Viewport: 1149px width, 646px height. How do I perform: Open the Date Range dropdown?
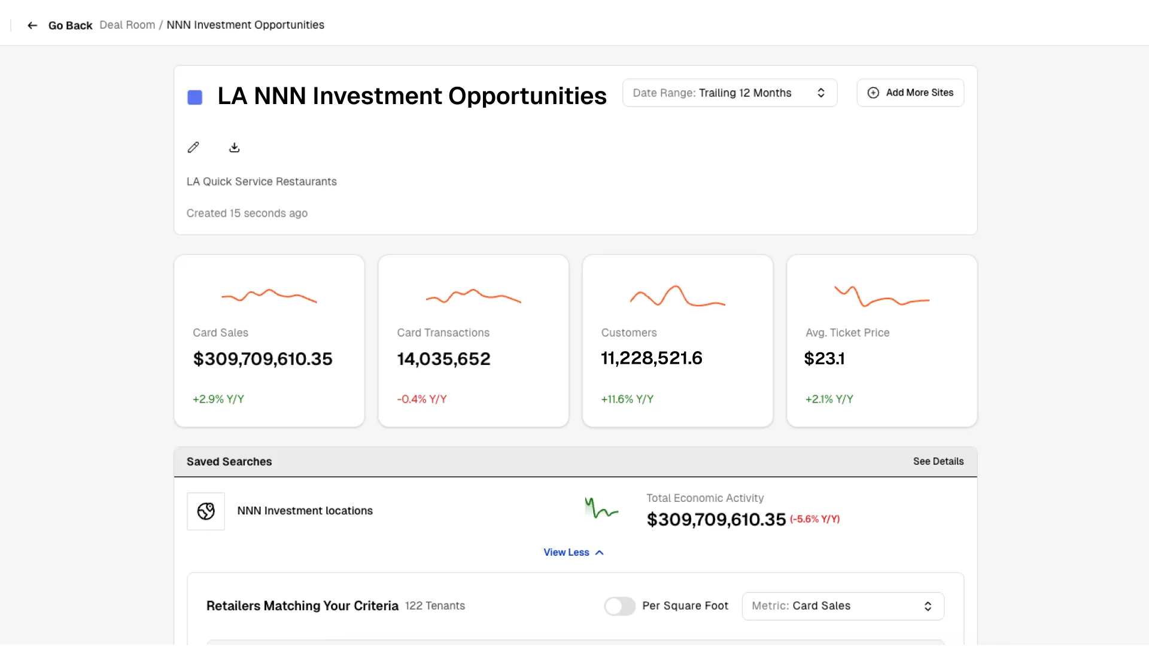729,93
